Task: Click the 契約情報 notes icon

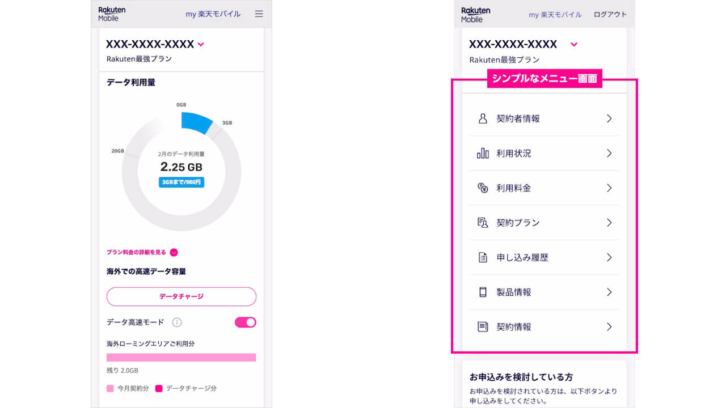Action: click(x=483, y=327)
